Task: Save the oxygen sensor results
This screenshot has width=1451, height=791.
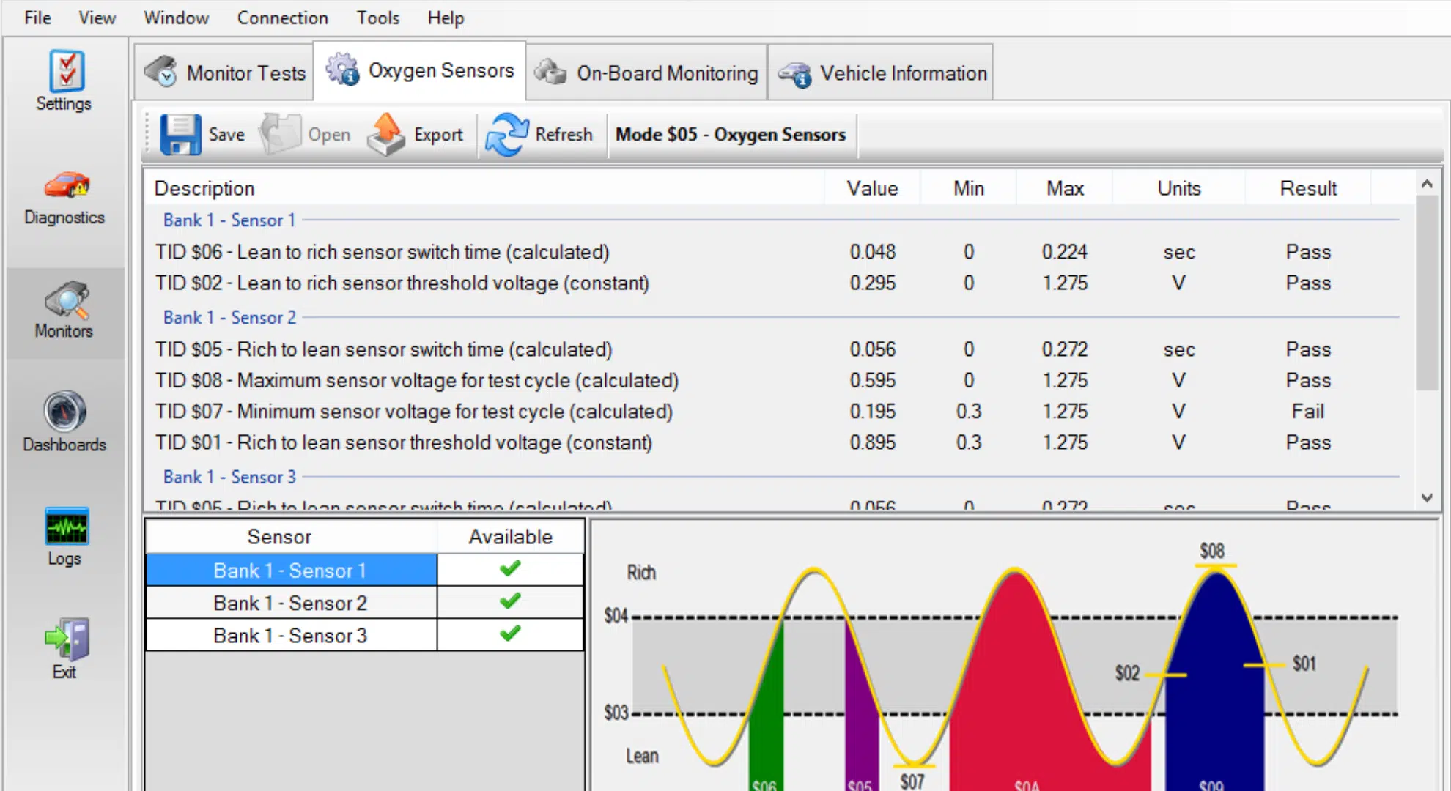Action: point(202,134)
